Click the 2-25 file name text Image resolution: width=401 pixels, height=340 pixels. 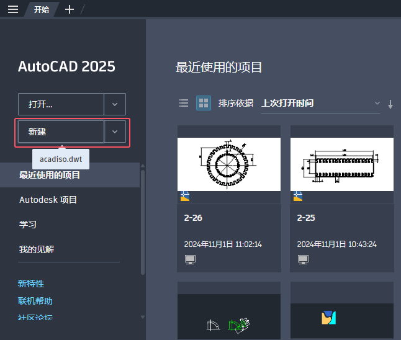pyautogui.click(x=306, y=218)
